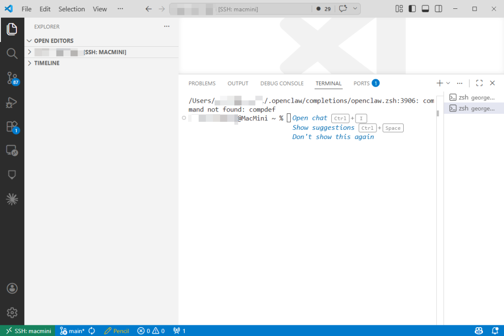This screenshot has height=336, width=504.
Task: Open errors and warnings count in status bar
Action: 151,330
